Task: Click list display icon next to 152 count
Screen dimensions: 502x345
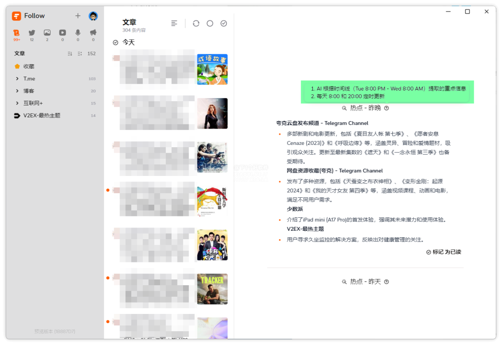Action: [x=80, y=54]
